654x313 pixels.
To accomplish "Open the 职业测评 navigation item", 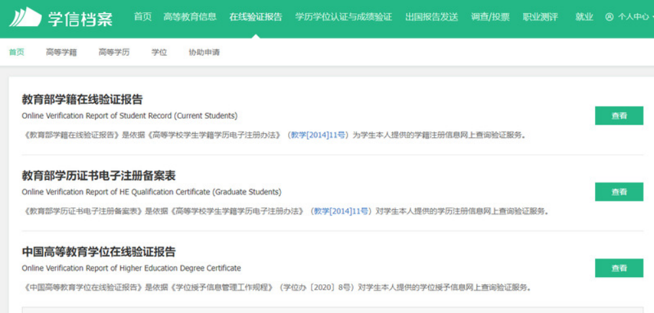I will coord(540,17).
